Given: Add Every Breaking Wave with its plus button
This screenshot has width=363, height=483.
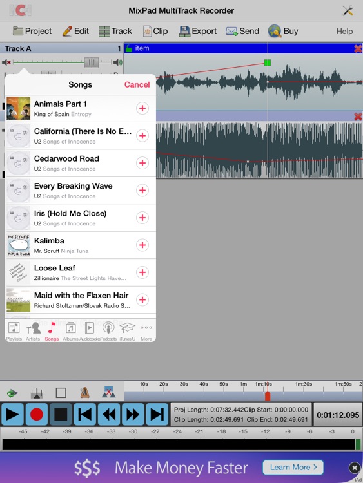Looking at the screenshot, I should pyautogui.click(x=142, y=191).
